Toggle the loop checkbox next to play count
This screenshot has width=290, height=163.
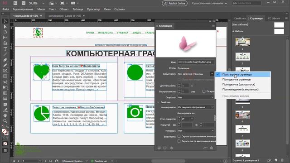(204, 91)
